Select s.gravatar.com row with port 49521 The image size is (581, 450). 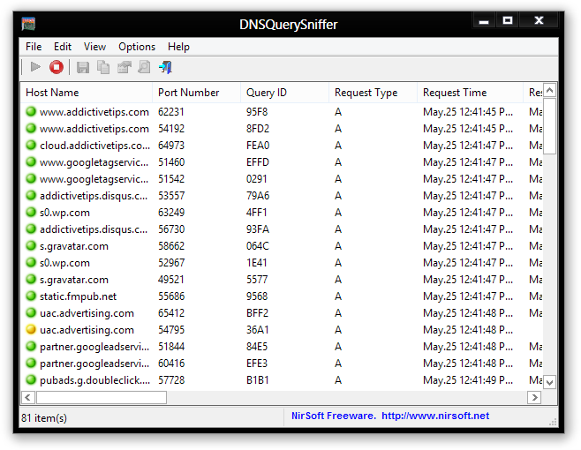282,280
